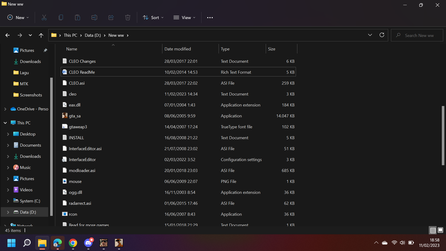Expand the Videos tree node
446x251 pixels.
point(8,190)
